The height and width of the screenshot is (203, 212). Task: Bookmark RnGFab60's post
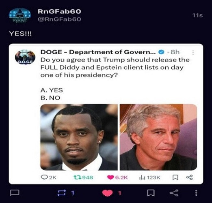click(x=151, y=193)
